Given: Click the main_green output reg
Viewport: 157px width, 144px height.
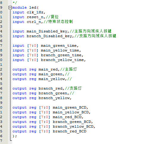Looking at the screenshot, I should (51, 74).
